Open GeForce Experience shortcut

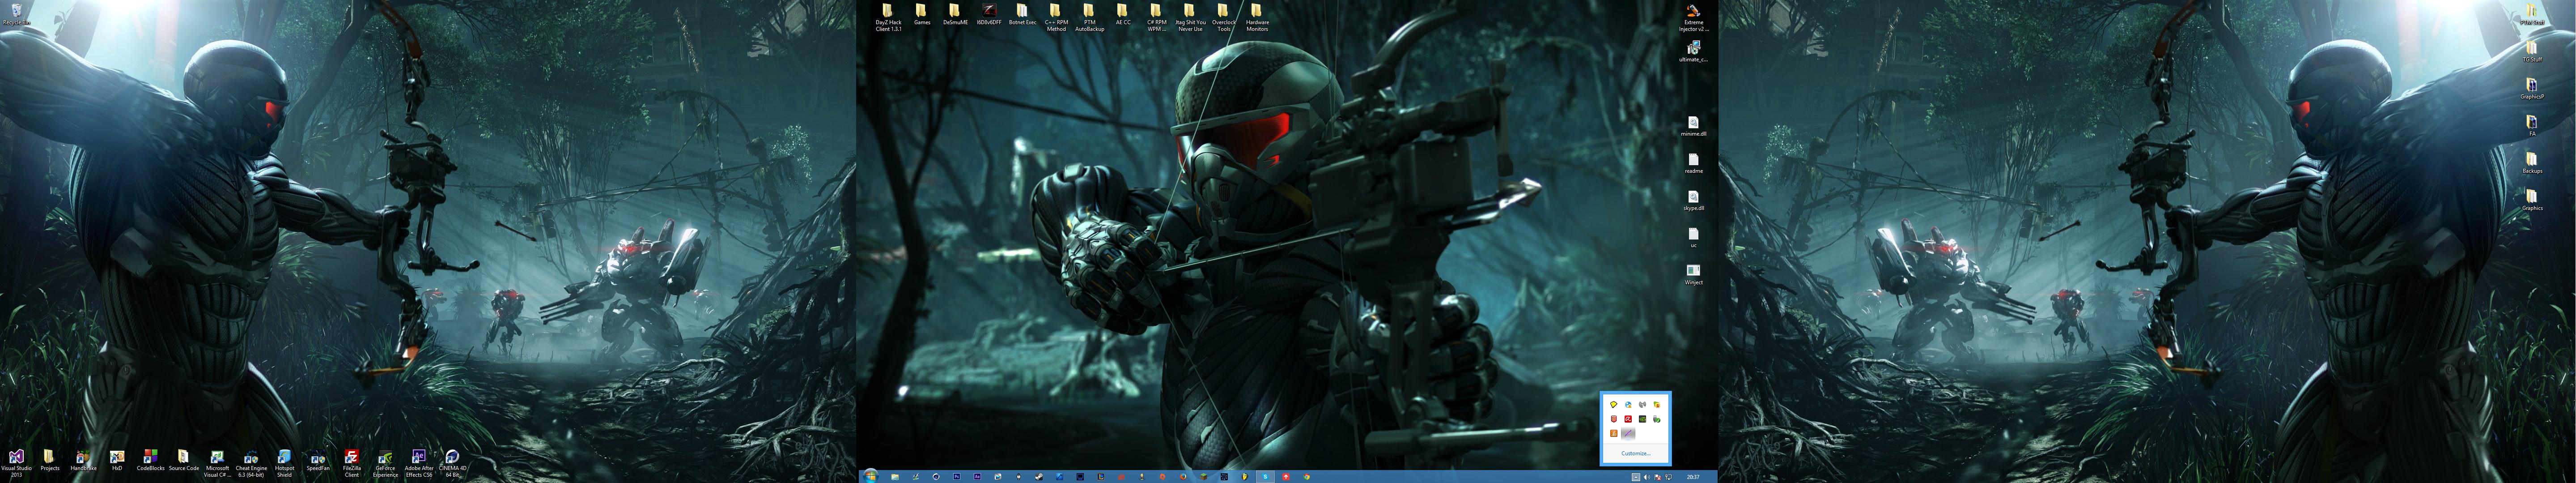pyautogui.click(x=385, y=463)
